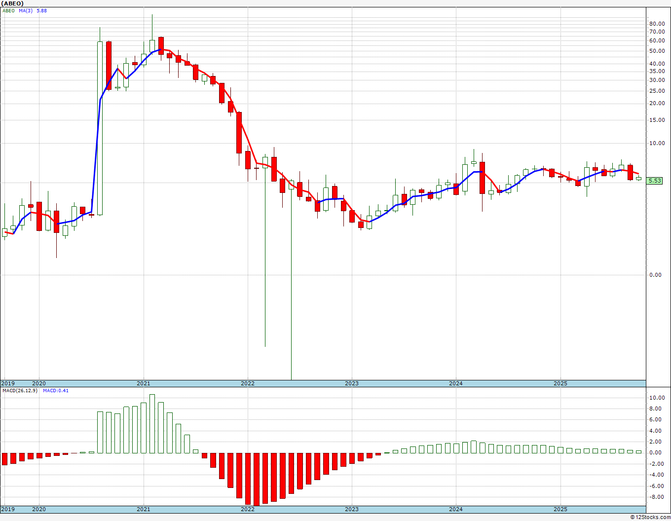Select 0.00 on the MACD axis
The image size is (671, 521).
656,452
